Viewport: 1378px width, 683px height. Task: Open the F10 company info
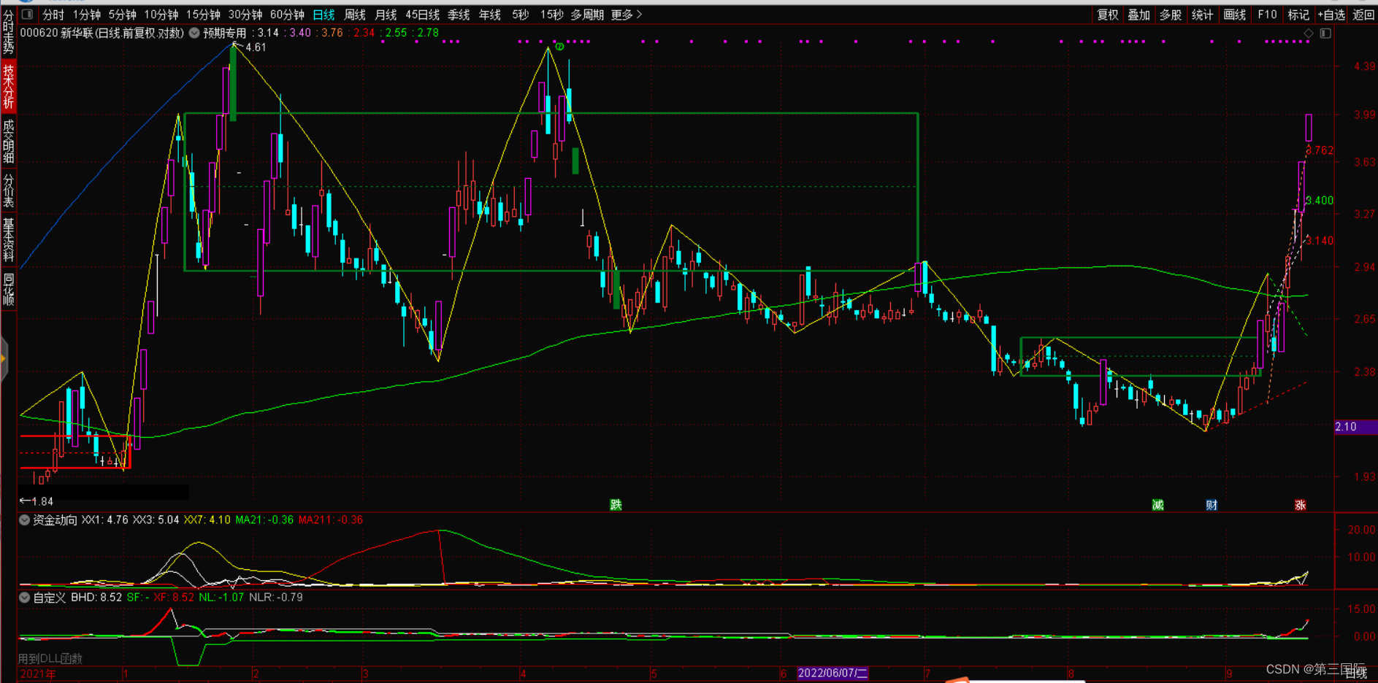point(1267,14)
